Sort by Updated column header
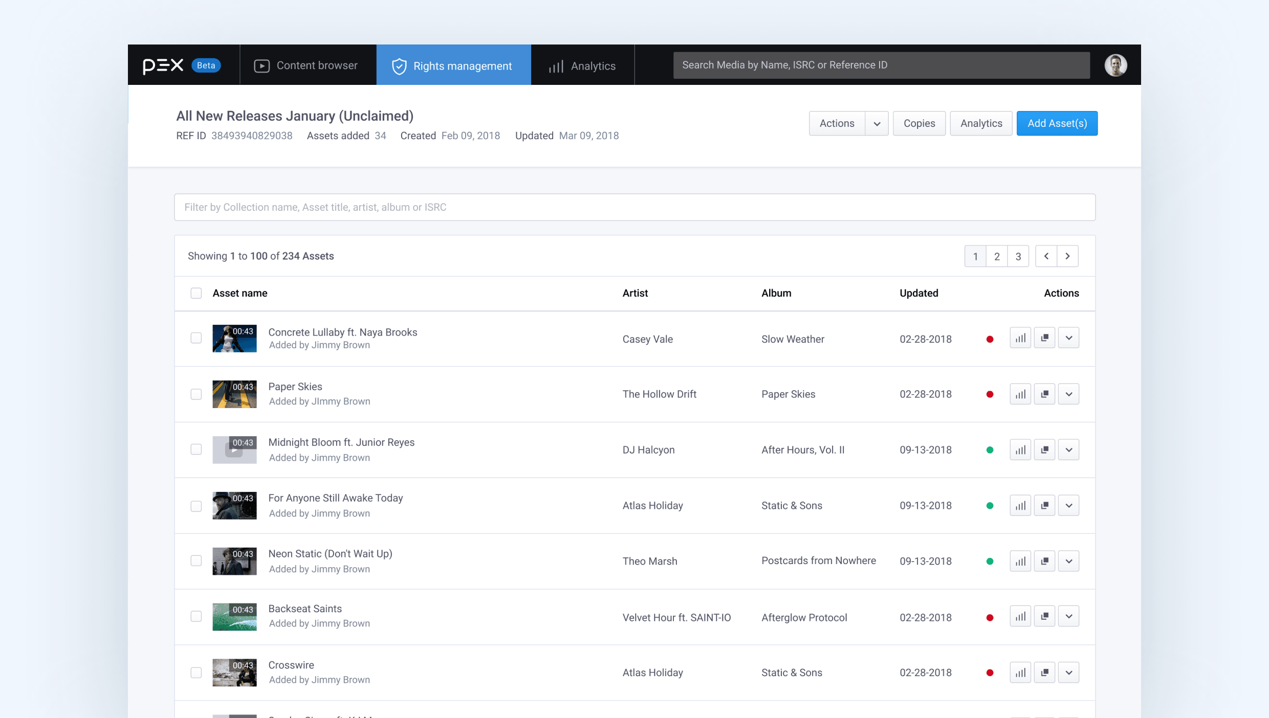1269x718 pixels. point(918,293)
